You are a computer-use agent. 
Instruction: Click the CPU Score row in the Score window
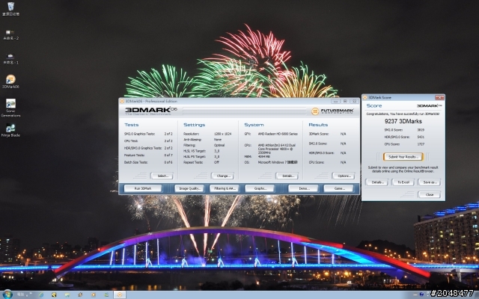click(x=403, y=144)
